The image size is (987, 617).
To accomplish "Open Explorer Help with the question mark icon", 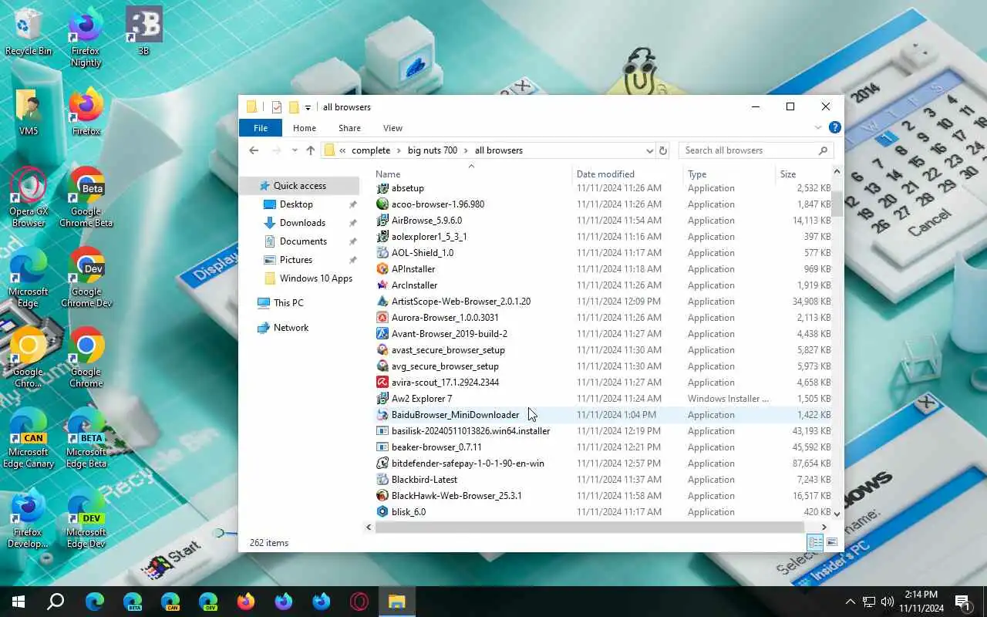I will tap(834, 128).
